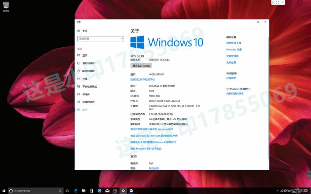Click the Windows Start button
This screenshot has width=311, height=194.
(3, 191)
